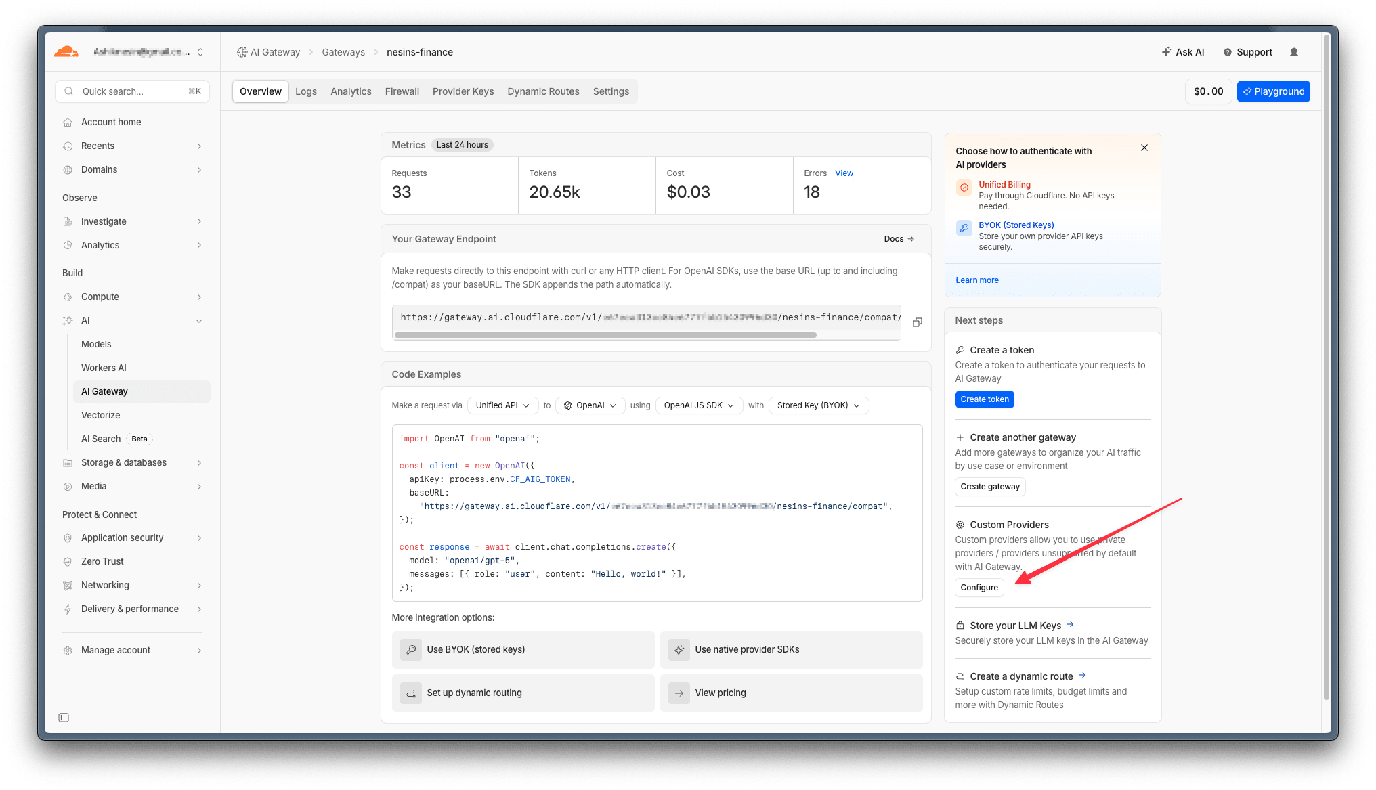Expand the Domains section
Screen dimensions: 1376x790
click(199, 170)
